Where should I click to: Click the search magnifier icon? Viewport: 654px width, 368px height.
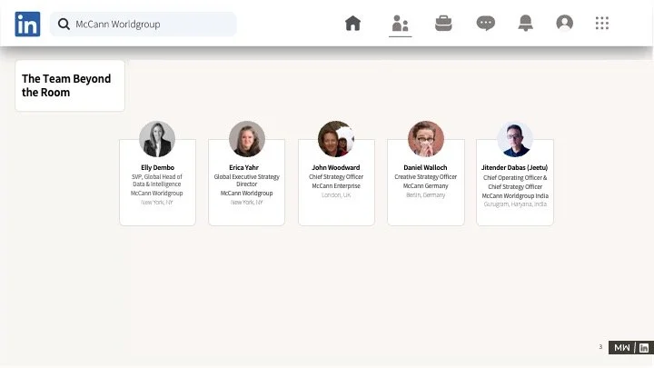[64, 25]
